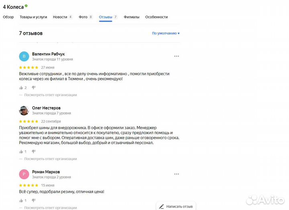
Task: Like Валентин Рабчук's review with thumbs up
Action: pos(21,88)
